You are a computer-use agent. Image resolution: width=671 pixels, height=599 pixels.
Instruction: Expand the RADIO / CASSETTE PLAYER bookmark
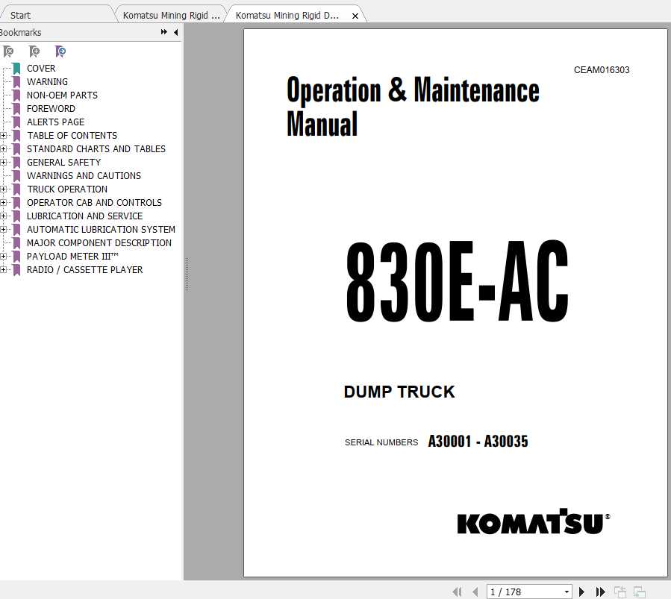pos(4,270)
